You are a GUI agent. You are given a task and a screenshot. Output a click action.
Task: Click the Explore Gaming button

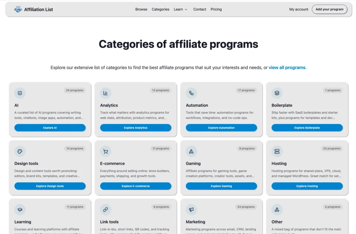222,186
